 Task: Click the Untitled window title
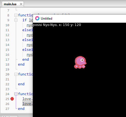(x=47, y=19)
